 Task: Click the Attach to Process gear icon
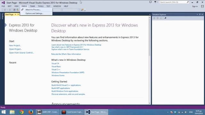[x=22, y=10]
